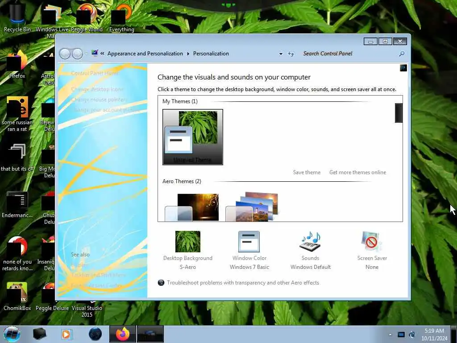Screen dimensions: 457x343
Task: Select the Peggle World desktop icon
Action: [x=87, y=17]
